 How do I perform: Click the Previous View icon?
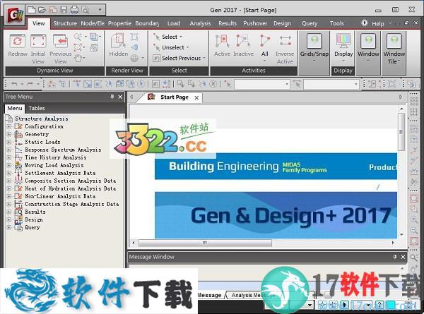coord(60,46)
